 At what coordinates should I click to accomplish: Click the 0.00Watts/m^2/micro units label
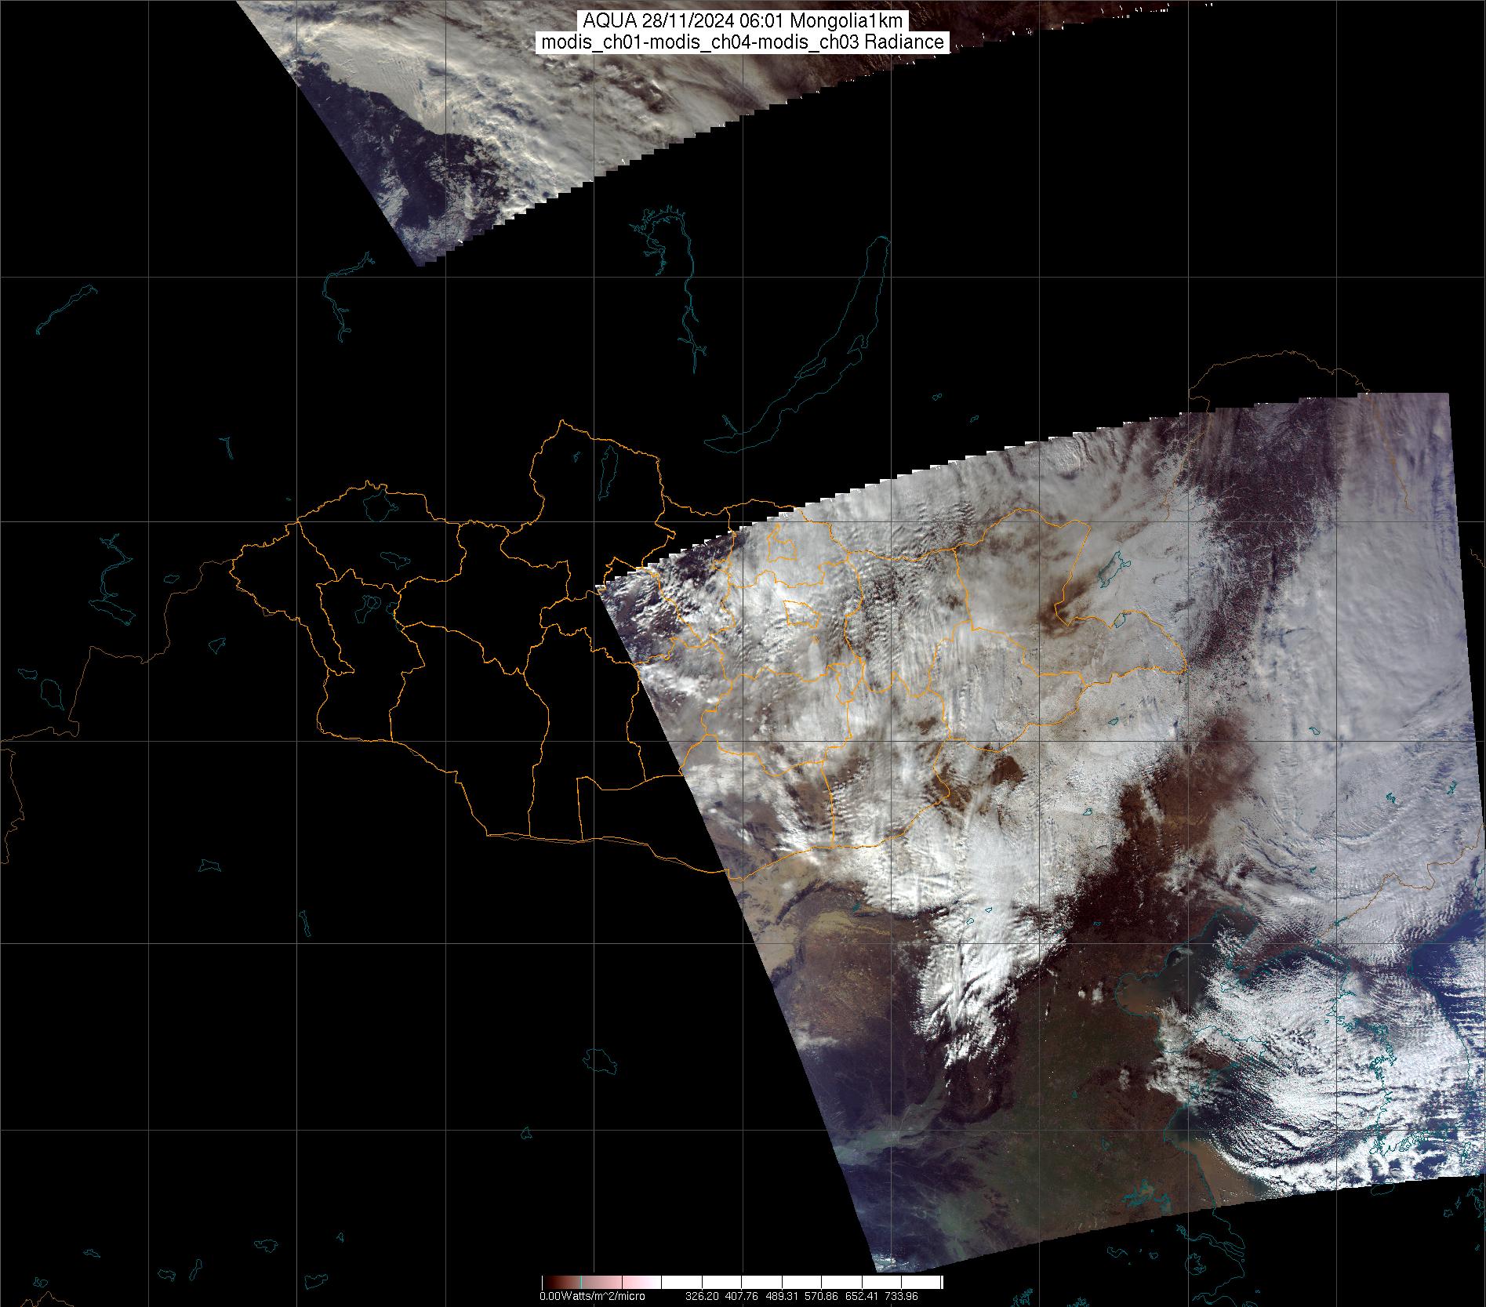click(592, 1296)
